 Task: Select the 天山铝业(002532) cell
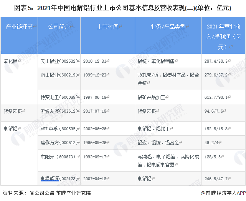(59, 61)
